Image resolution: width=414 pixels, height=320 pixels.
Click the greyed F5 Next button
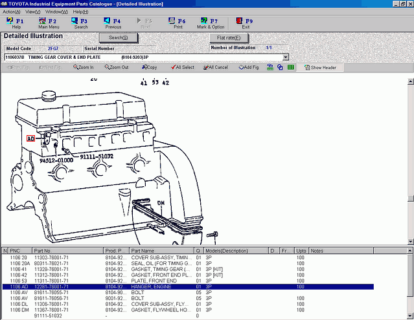[145, 23]
